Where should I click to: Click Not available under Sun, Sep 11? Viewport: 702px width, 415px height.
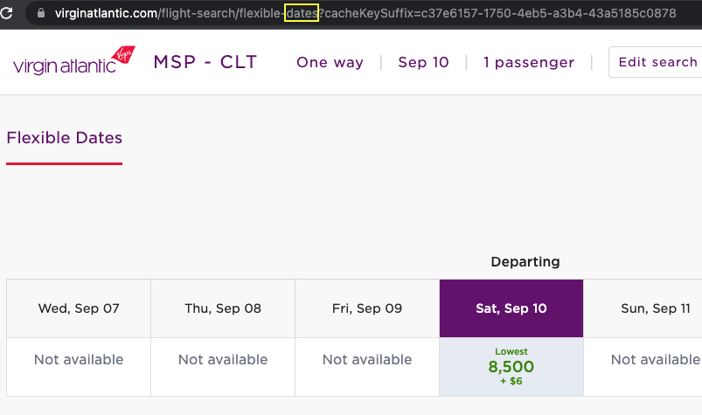click(656, 360)
